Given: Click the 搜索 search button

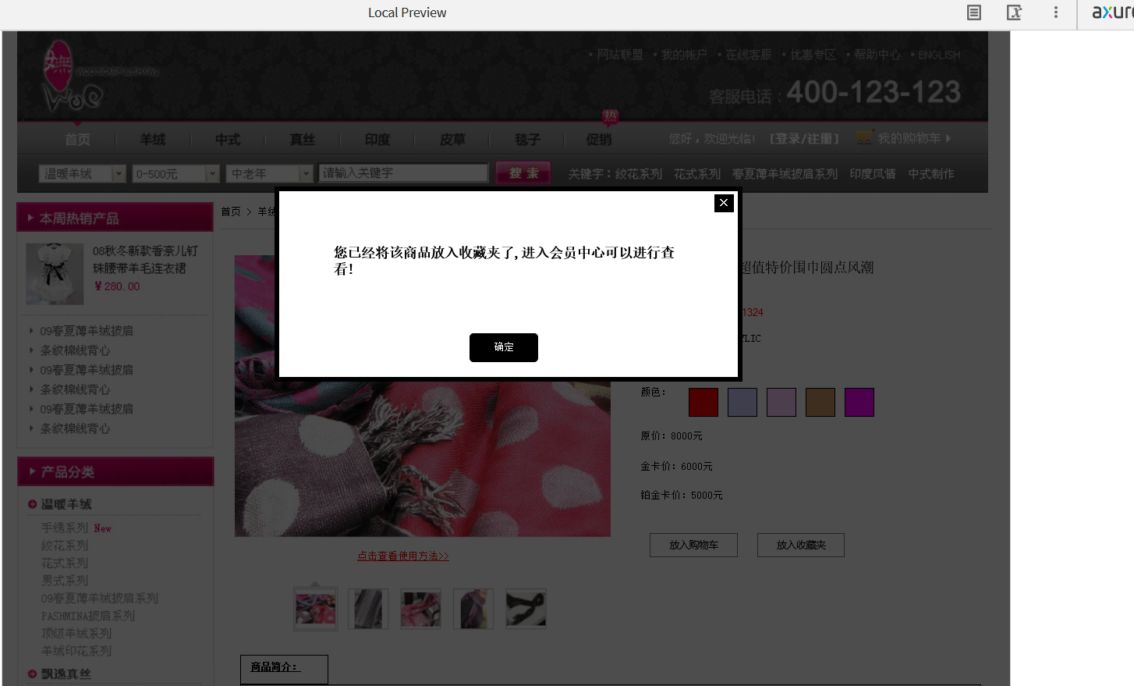Looking at the screenshot, I should pyautogui.click(x=523, y=173).
